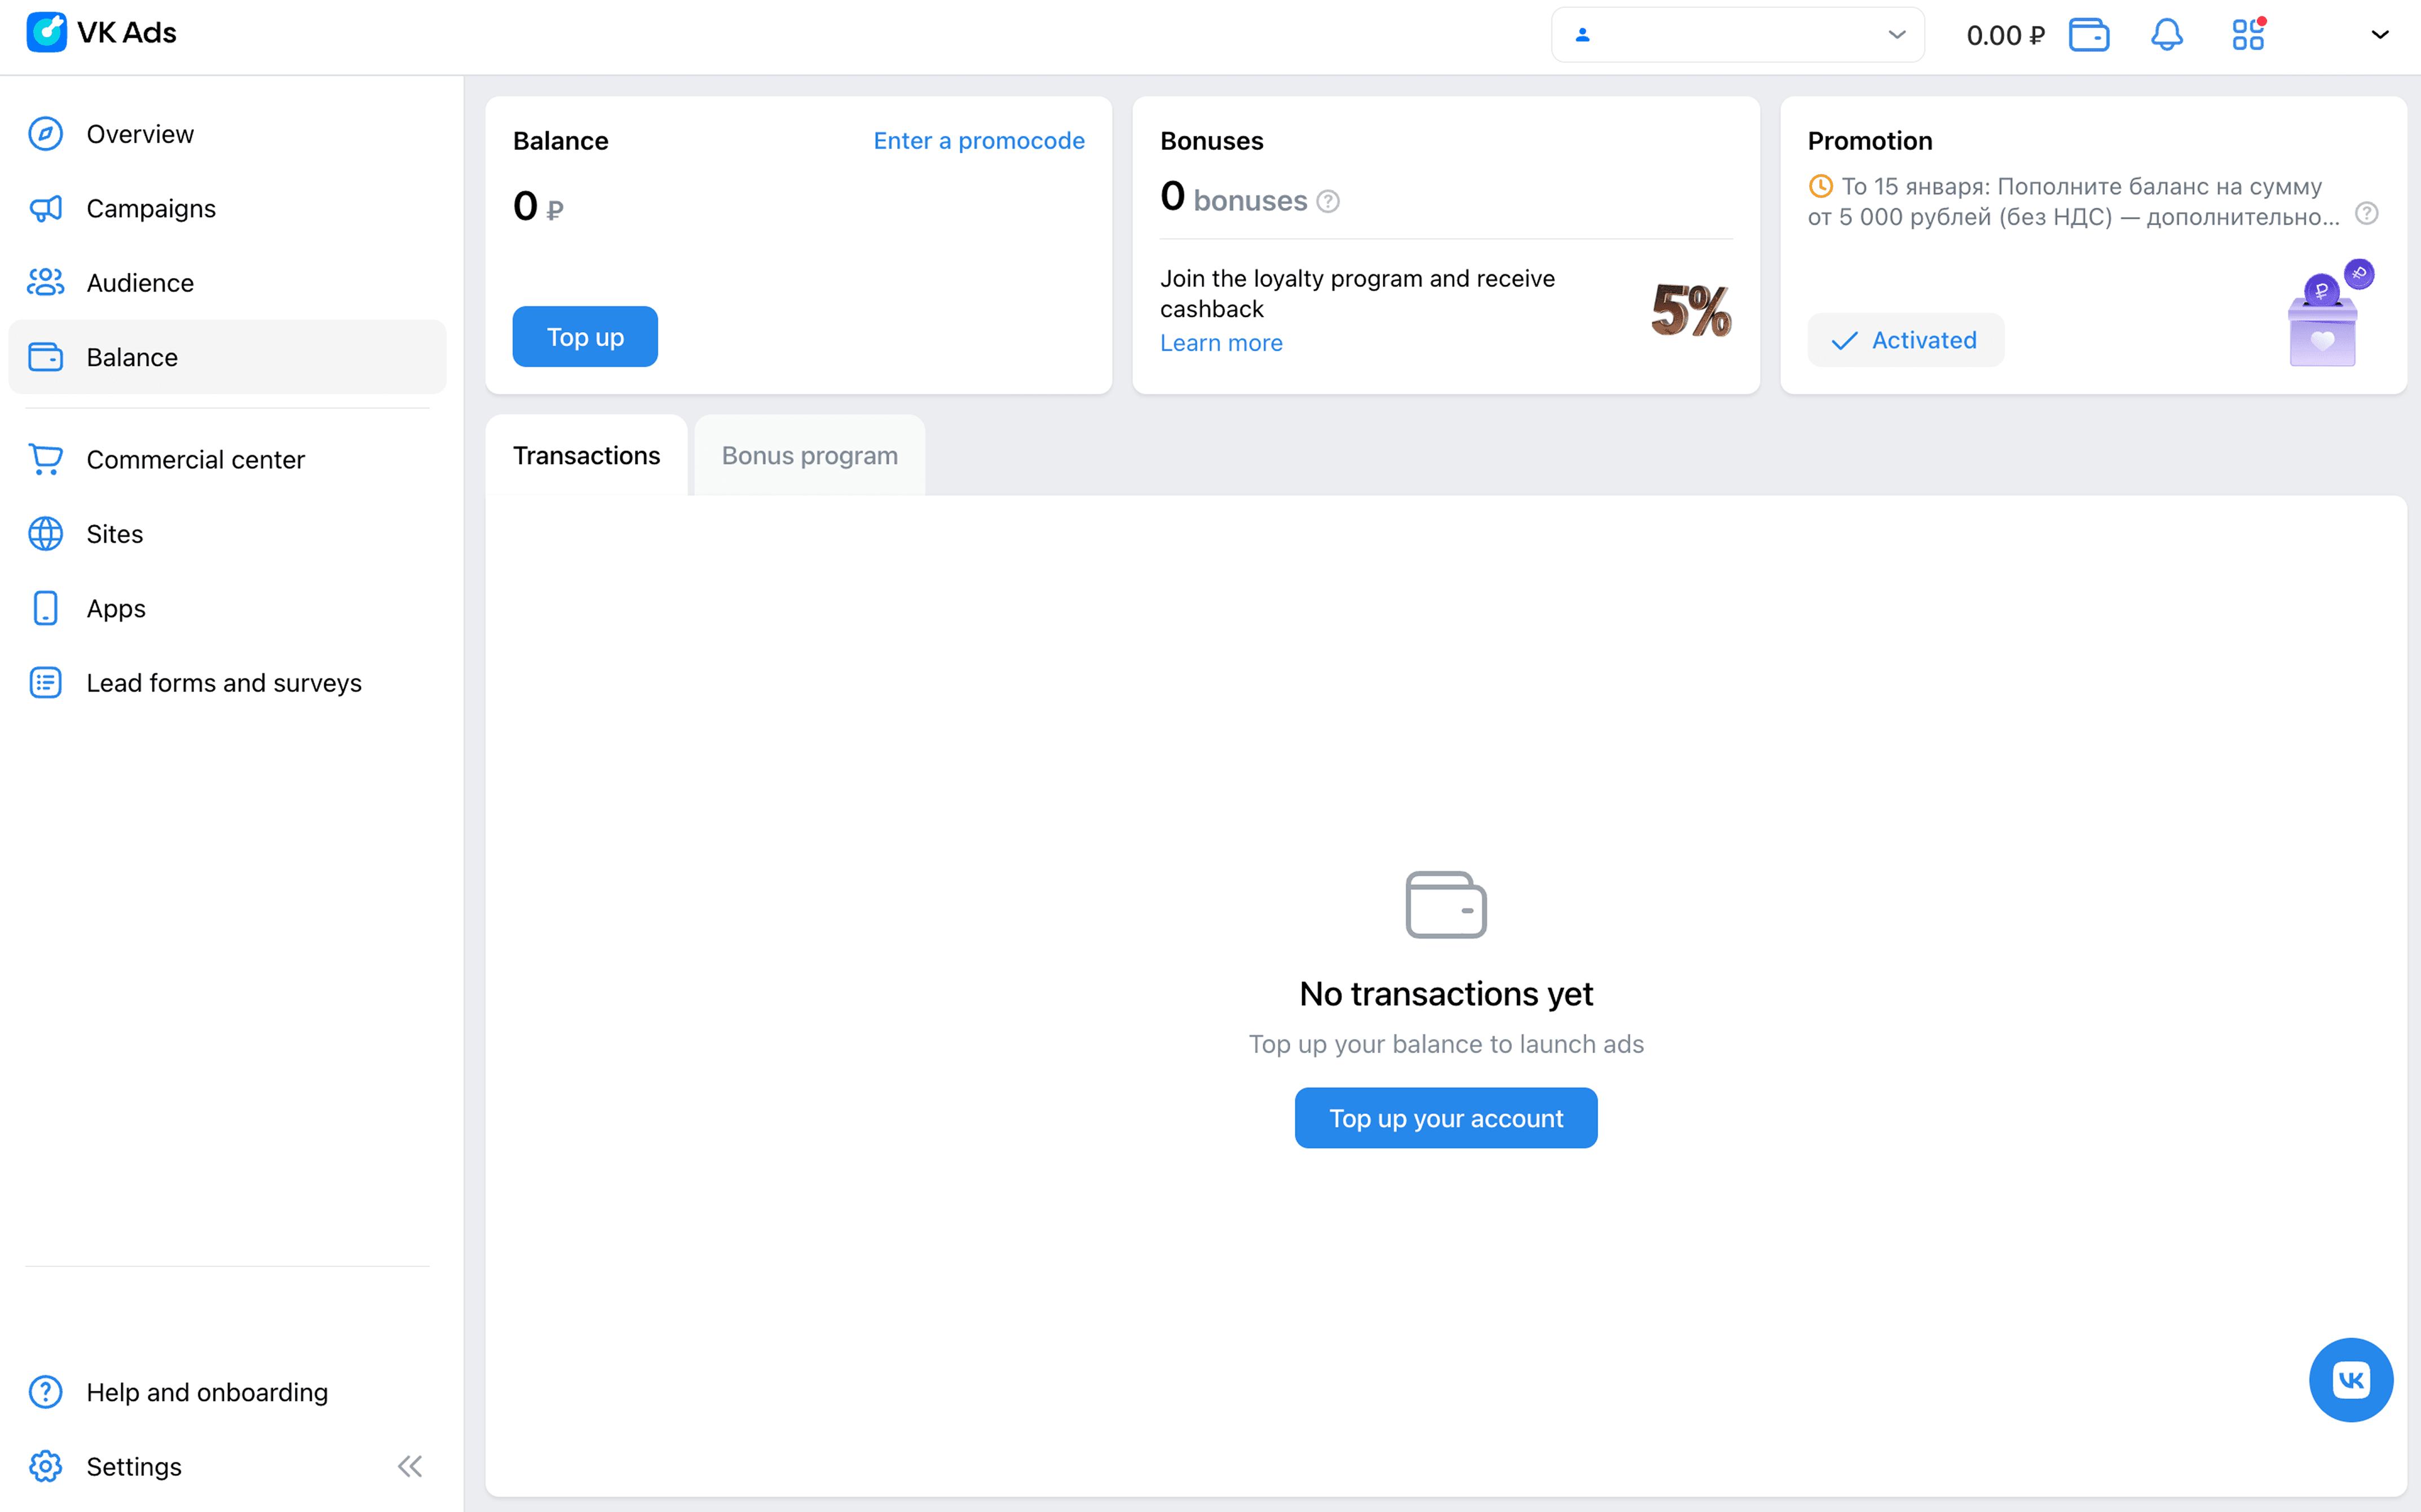Show bonuses help tooltip icon
2421x1512 pixels.
[1328, 201]
